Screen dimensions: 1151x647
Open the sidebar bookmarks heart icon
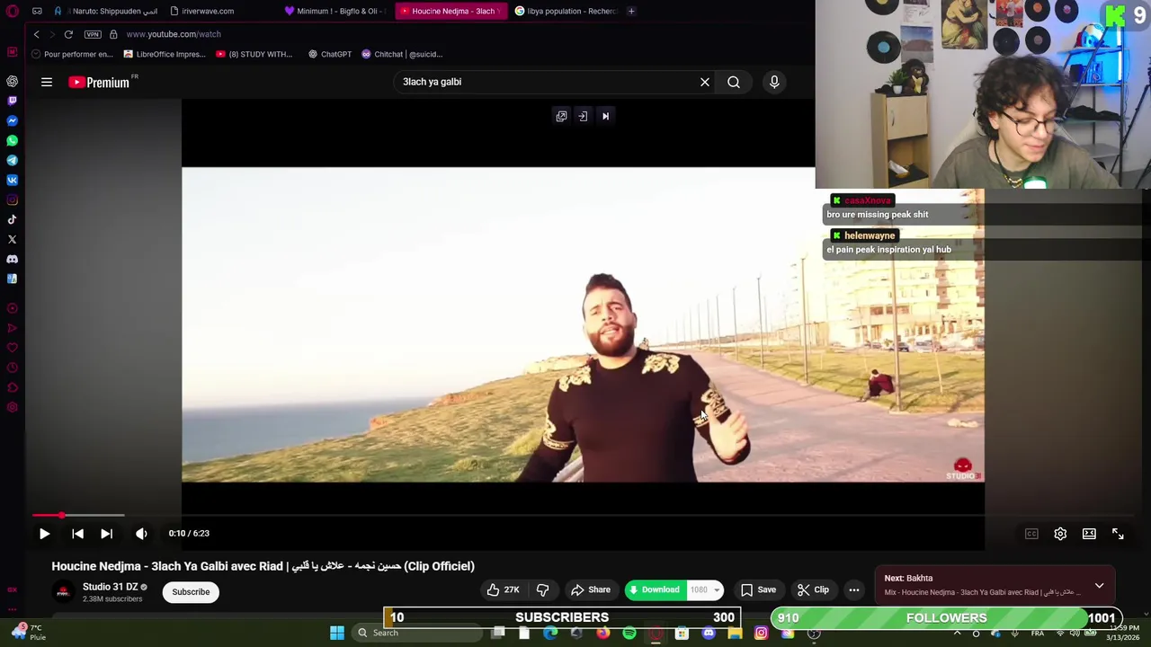point(12,348)
